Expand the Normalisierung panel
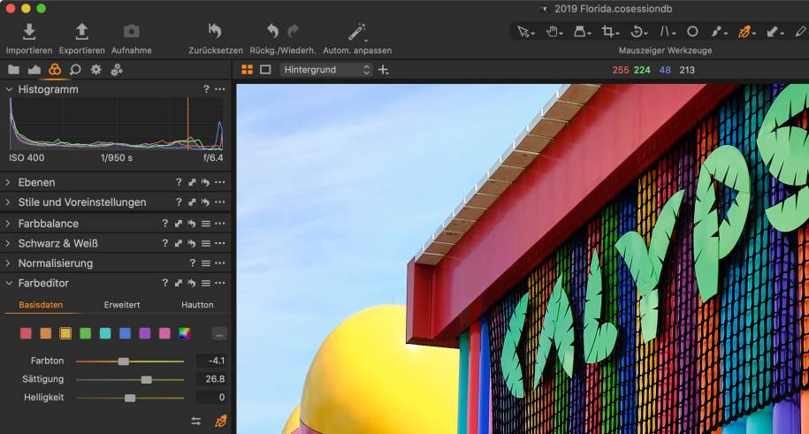The height and width of the screenshot is (434, 809). tap(8, 263)
